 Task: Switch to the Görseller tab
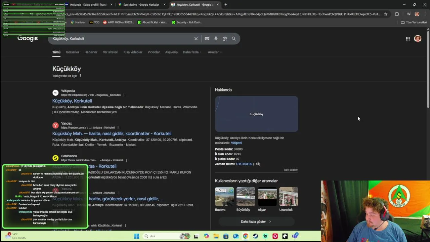point(72,52)
